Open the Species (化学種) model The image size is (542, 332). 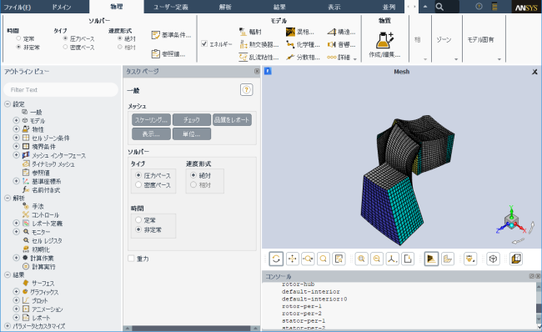pyautogui.click(x=303, y=44)
